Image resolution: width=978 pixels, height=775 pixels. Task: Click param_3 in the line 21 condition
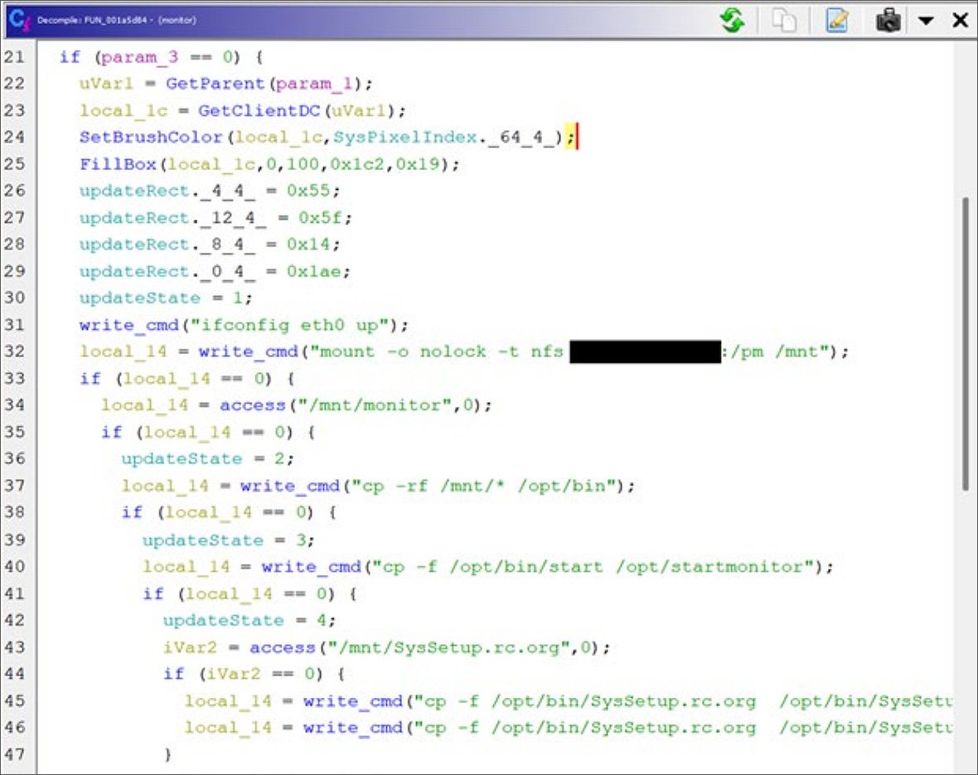(140, 57)
